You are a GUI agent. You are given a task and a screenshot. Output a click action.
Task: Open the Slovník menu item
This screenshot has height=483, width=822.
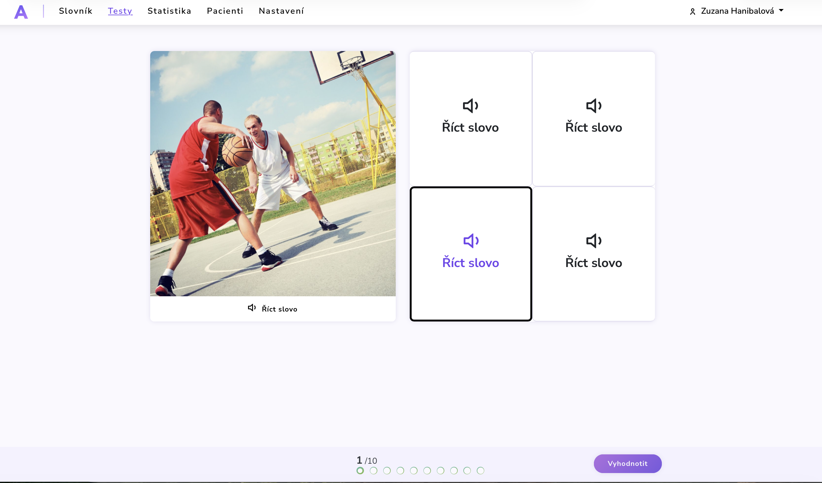point(76,11)
